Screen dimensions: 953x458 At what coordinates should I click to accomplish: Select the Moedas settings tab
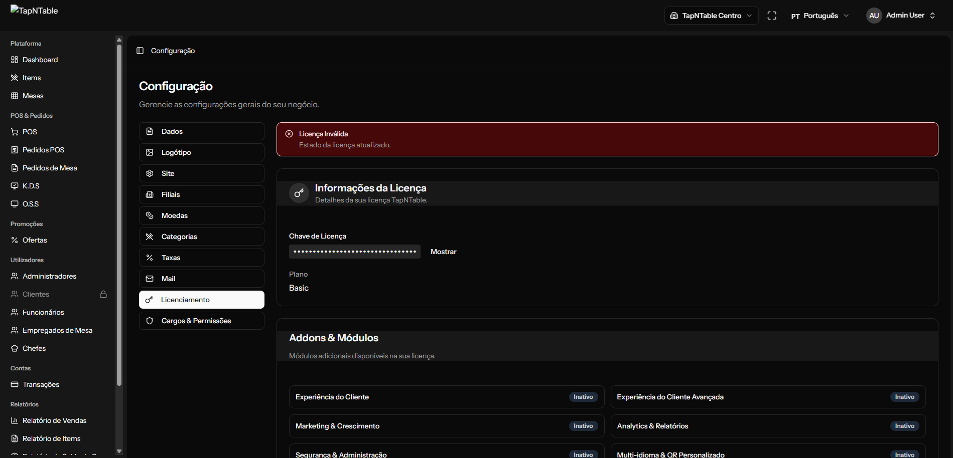coord(201,215)
